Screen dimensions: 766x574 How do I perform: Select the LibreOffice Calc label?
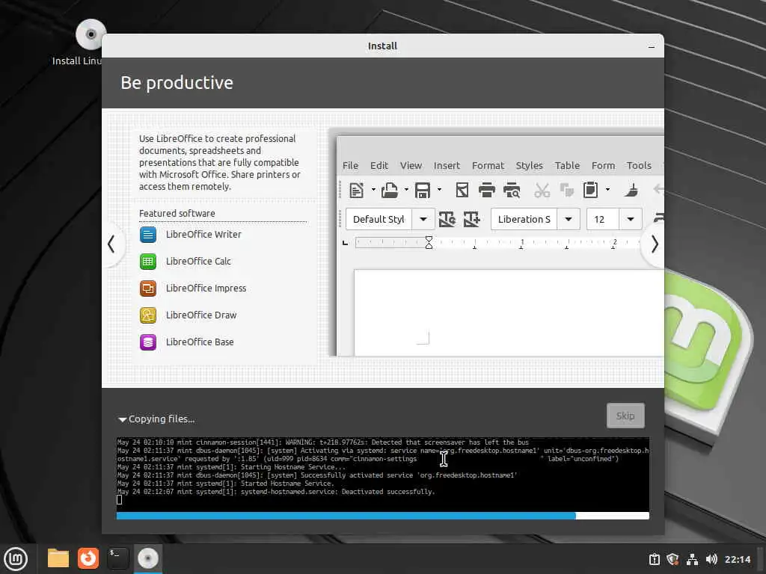(x=198, y=261)
